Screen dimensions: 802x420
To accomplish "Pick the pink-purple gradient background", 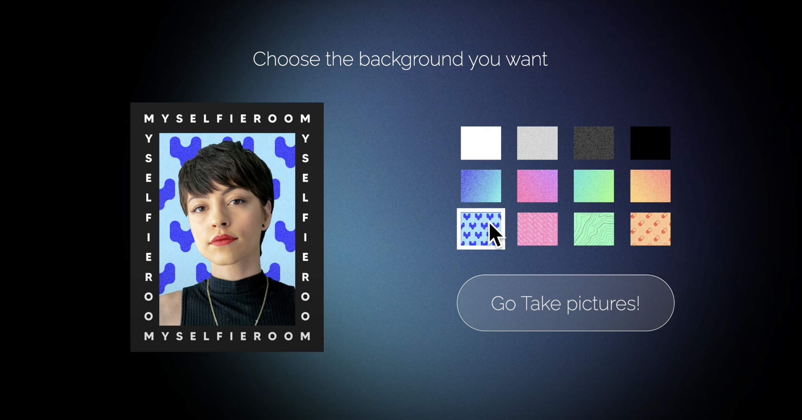I will pyautogui.click(x=537, y=186).
